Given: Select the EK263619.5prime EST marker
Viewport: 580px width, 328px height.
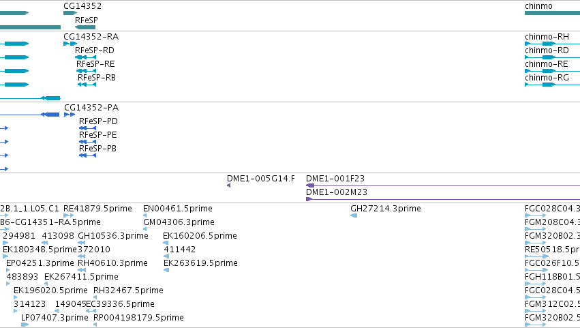Looking at the screenshot, I should pos(166,270).
